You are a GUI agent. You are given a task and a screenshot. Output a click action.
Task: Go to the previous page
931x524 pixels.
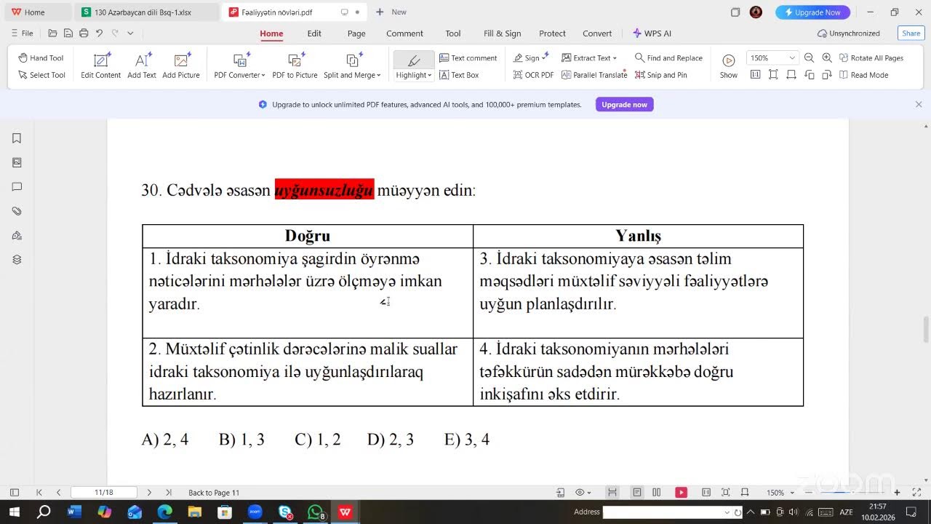(58, 493)
